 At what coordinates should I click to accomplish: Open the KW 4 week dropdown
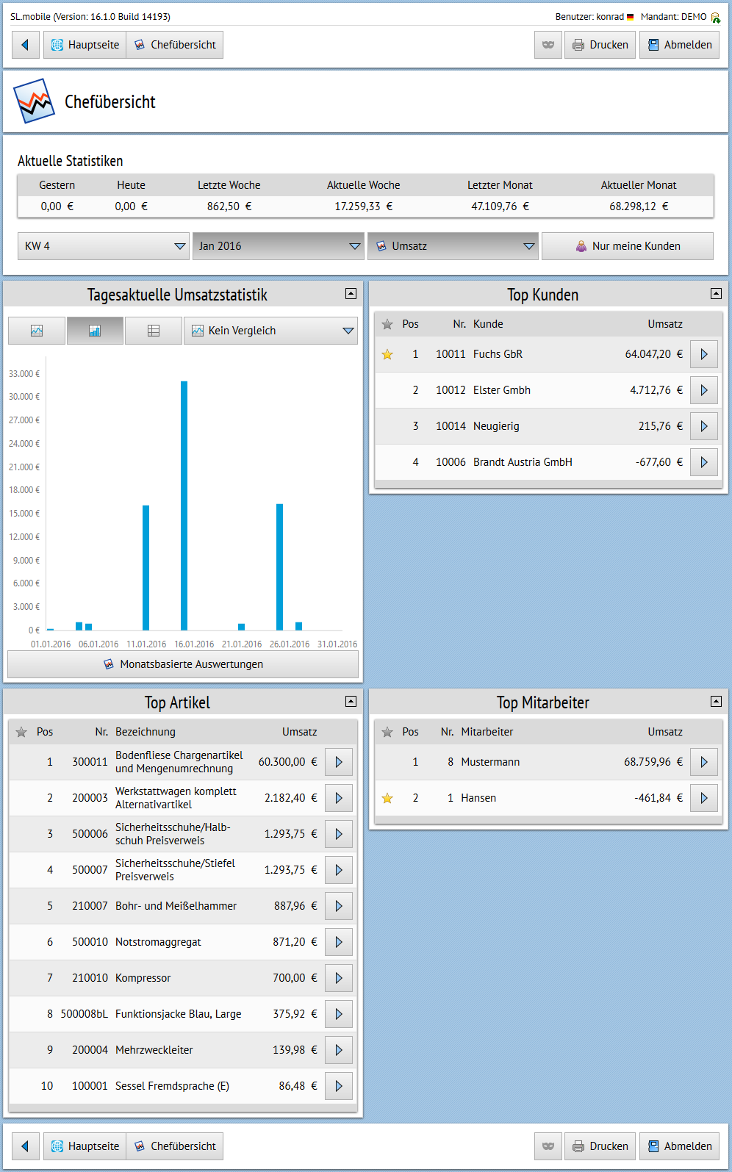[x=104, y=246]
